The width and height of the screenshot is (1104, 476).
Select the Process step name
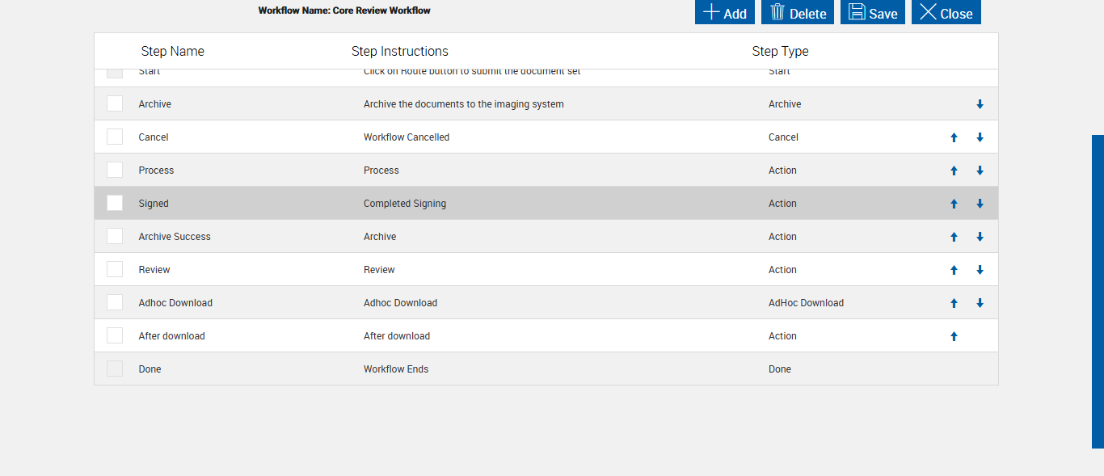[156, 171]
